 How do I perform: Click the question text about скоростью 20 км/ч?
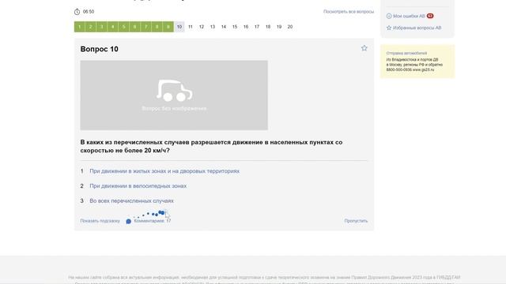211,146
